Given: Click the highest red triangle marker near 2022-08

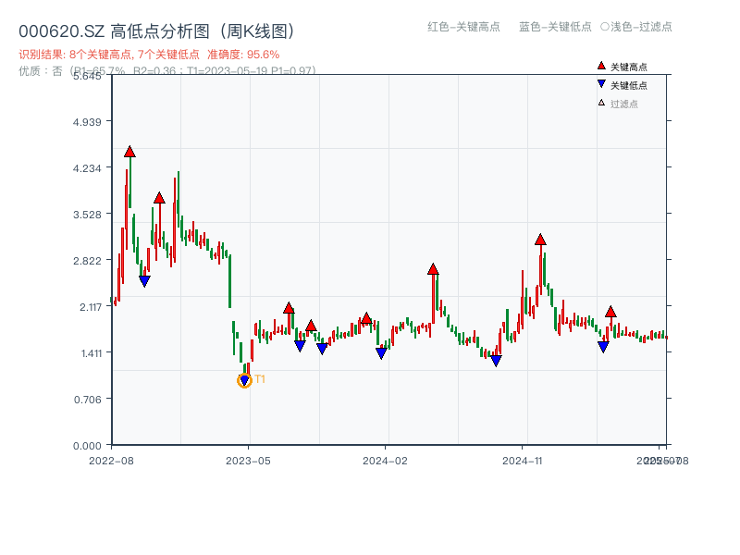Looking at the screenshot, I should click(129, 152).
